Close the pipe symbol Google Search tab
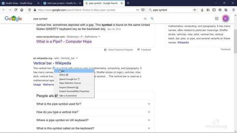Viewport: 237px width, 133px height. point(122,3)
